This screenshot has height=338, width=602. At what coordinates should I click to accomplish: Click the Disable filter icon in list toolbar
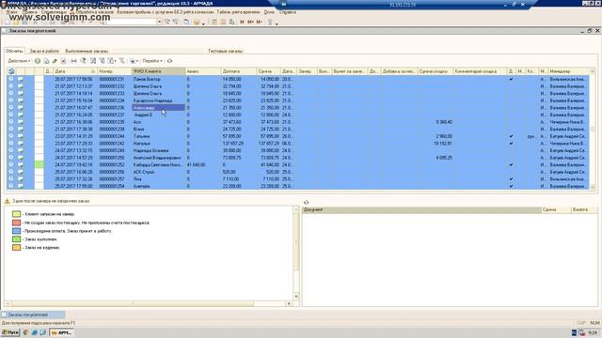tap(121, 61)
